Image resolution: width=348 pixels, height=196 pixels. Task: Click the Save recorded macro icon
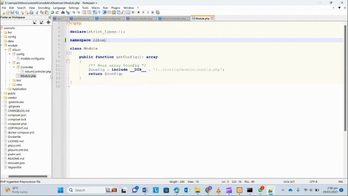tap(158, 13)
